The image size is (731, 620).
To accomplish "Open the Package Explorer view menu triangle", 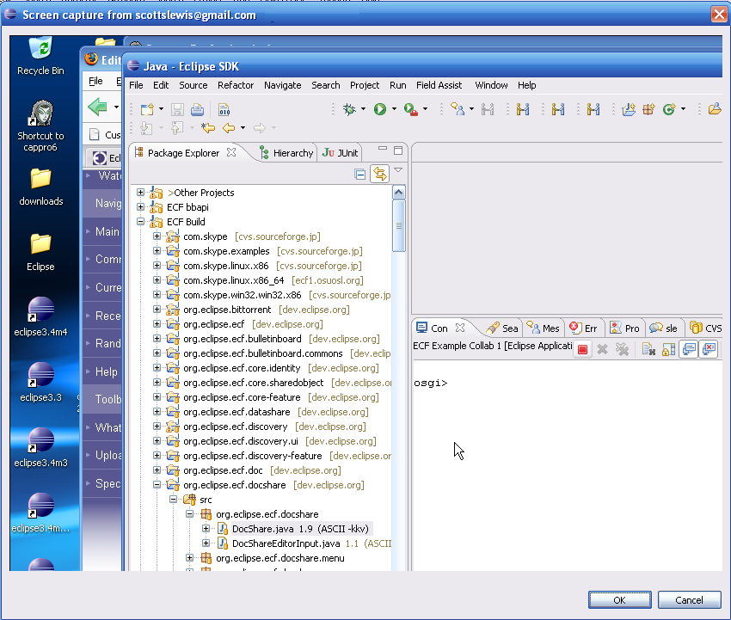I will pyautogui.click(x=398, y=170).
